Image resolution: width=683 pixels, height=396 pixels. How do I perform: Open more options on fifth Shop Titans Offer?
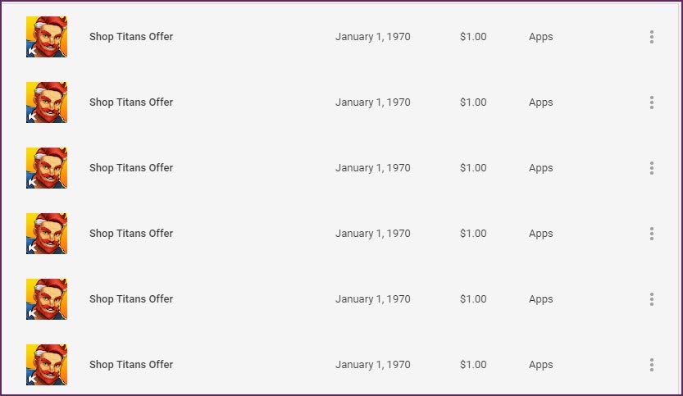(x=652, y=299)
